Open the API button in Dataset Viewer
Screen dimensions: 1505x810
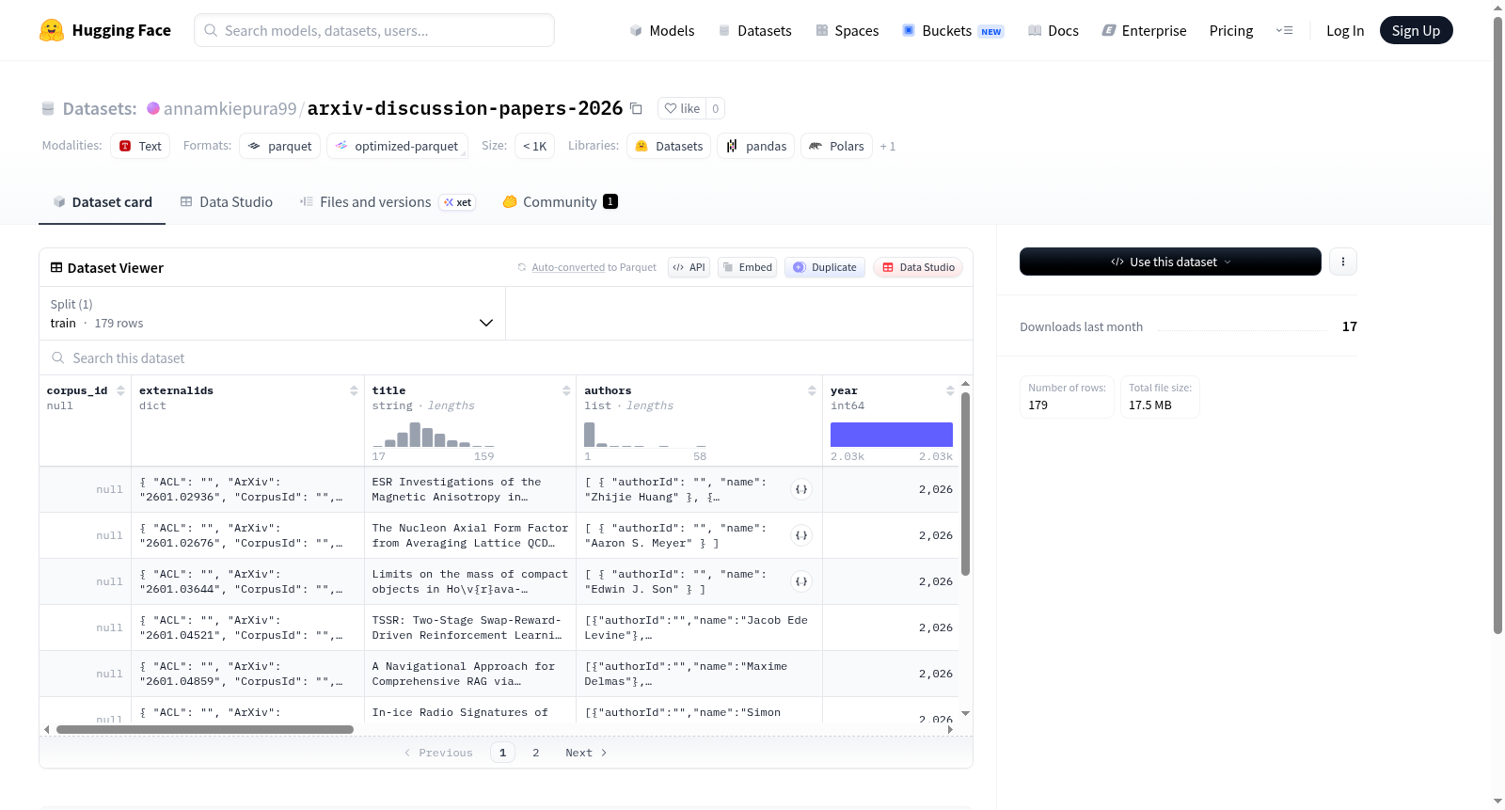coord(689,267)
